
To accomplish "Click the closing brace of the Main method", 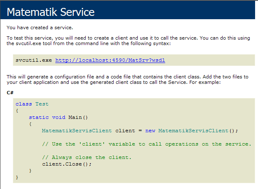I will tap(30, 171).
